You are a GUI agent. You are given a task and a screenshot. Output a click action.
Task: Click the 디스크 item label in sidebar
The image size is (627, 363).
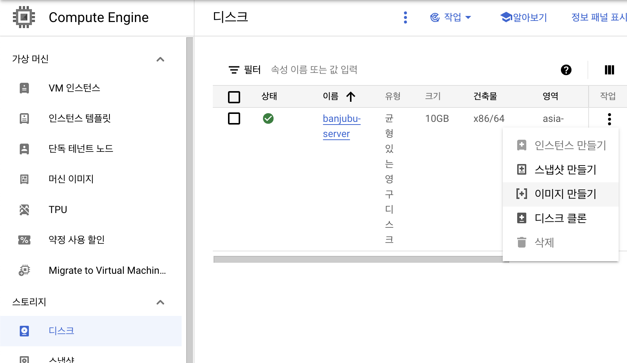pyautogui.click(x=62, y=331)
